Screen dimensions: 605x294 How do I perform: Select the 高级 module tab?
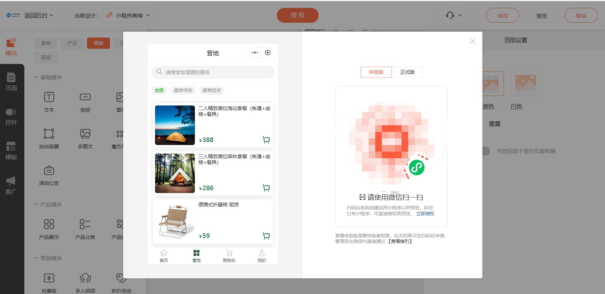pyautogui.click(x=46, y=58)
